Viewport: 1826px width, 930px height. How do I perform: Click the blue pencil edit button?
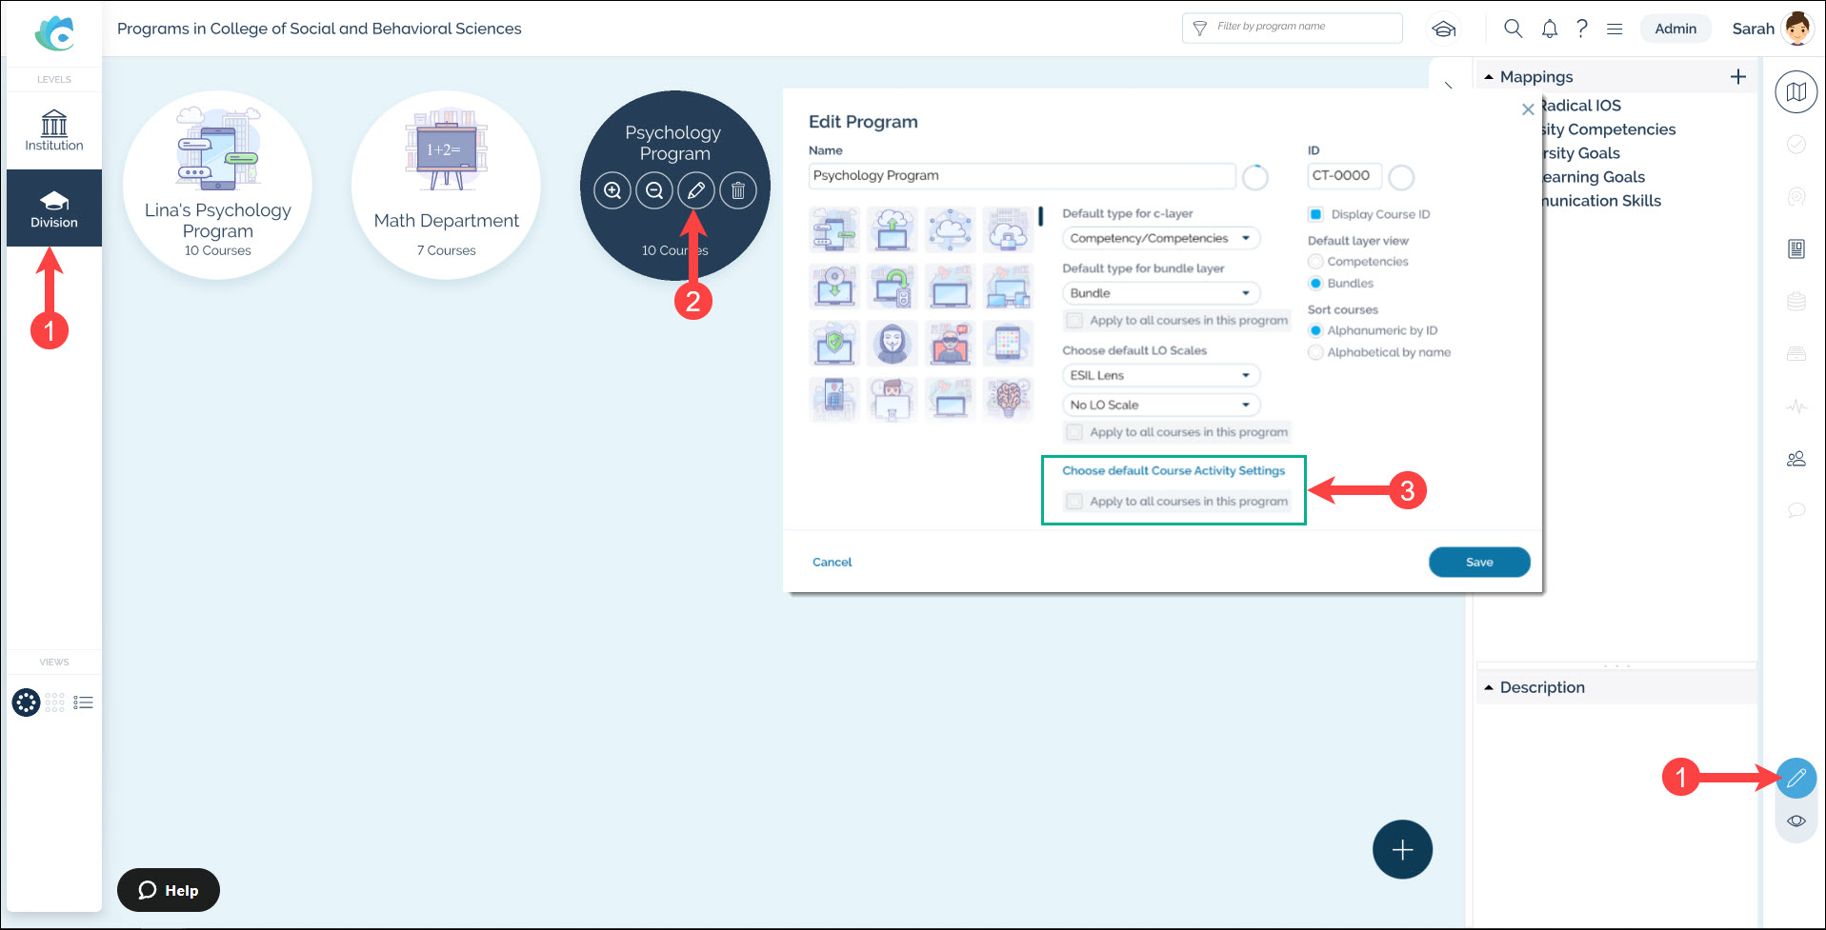(1796, 779)
